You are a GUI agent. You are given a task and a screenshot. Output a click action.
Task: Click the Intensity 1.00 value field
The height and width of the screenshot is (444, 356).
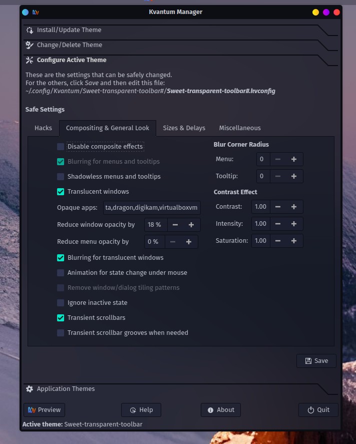tap(260, 224)
